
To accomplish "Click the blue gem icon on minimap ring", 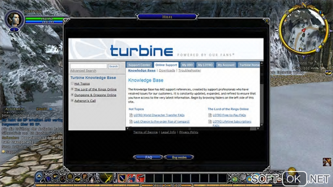I will coord(321,12).
